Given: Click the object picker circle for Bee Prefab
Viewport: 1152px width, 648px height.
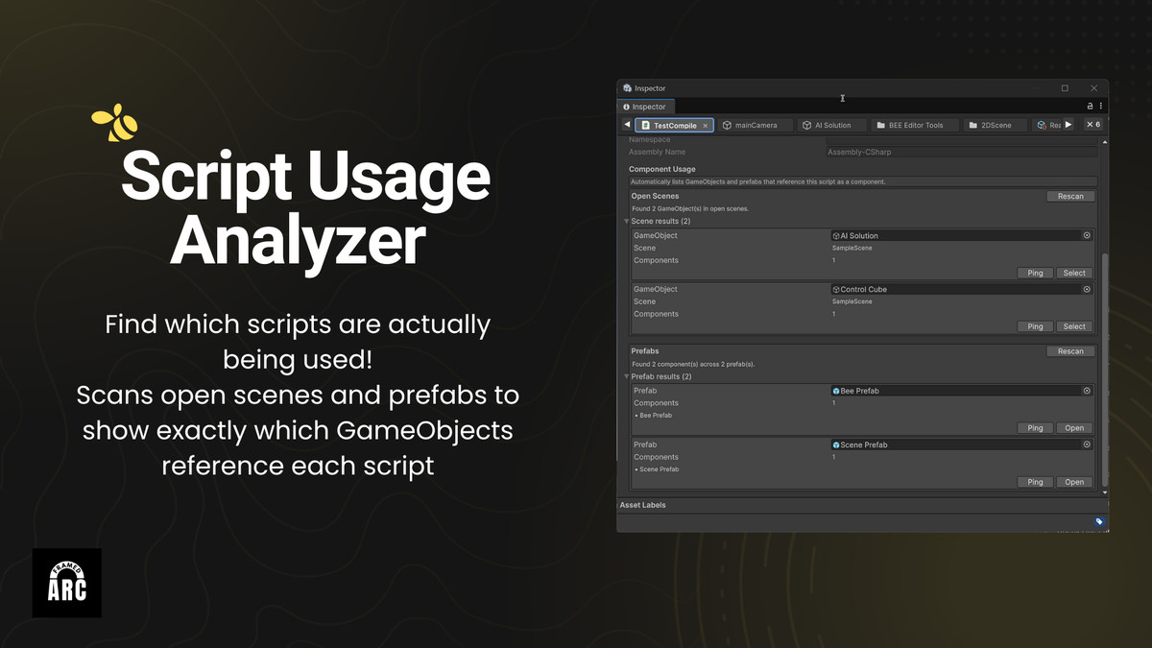Looking at the screenshot, I should 1086,391.
